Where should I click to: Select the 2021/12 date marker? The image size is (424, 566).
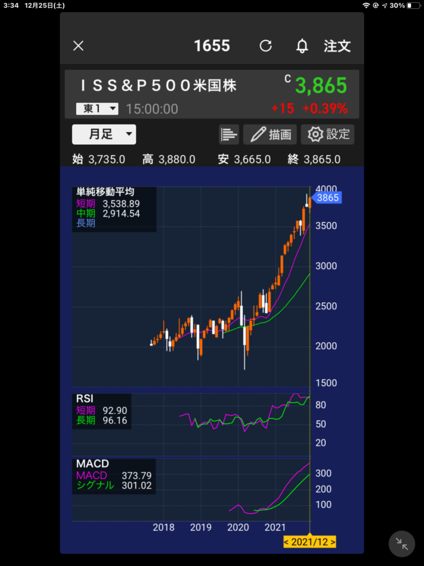tap(310, 542)
